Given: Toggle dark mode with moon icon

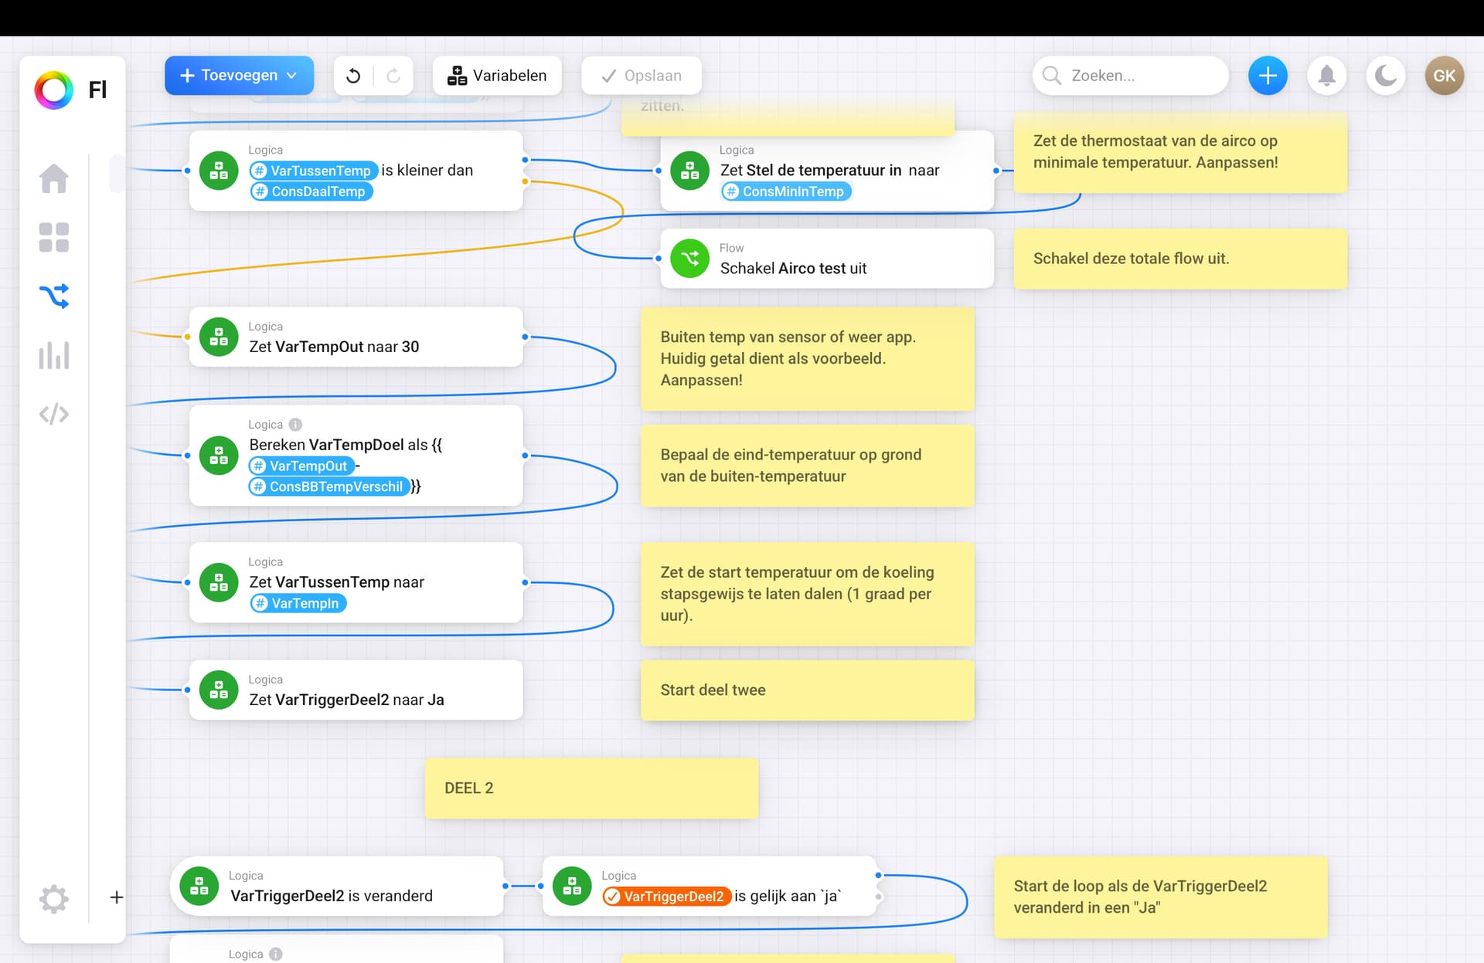Looking at the screenshot, I should pyautogui.click(x=1385, y=76).
